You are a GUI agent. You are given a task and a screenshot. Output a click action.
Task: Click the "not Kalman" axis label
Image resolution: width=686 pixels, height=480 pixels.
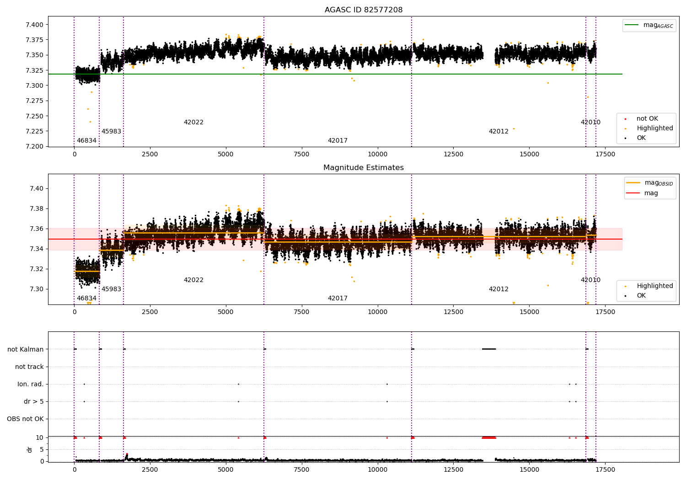point(26,349)
